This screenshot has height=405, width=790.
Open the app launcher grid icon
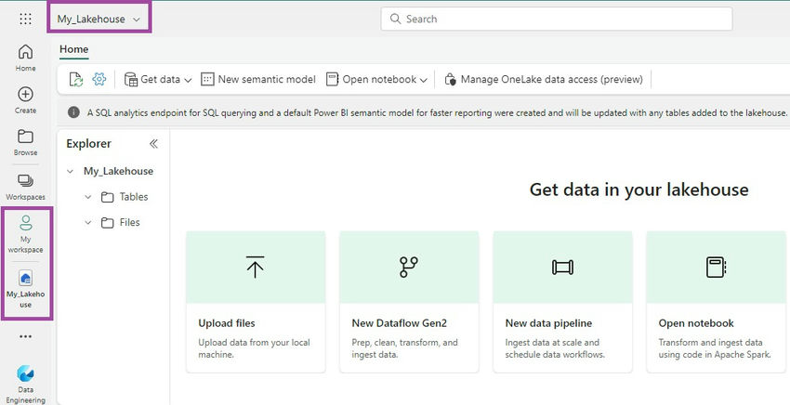coord(25,20)
